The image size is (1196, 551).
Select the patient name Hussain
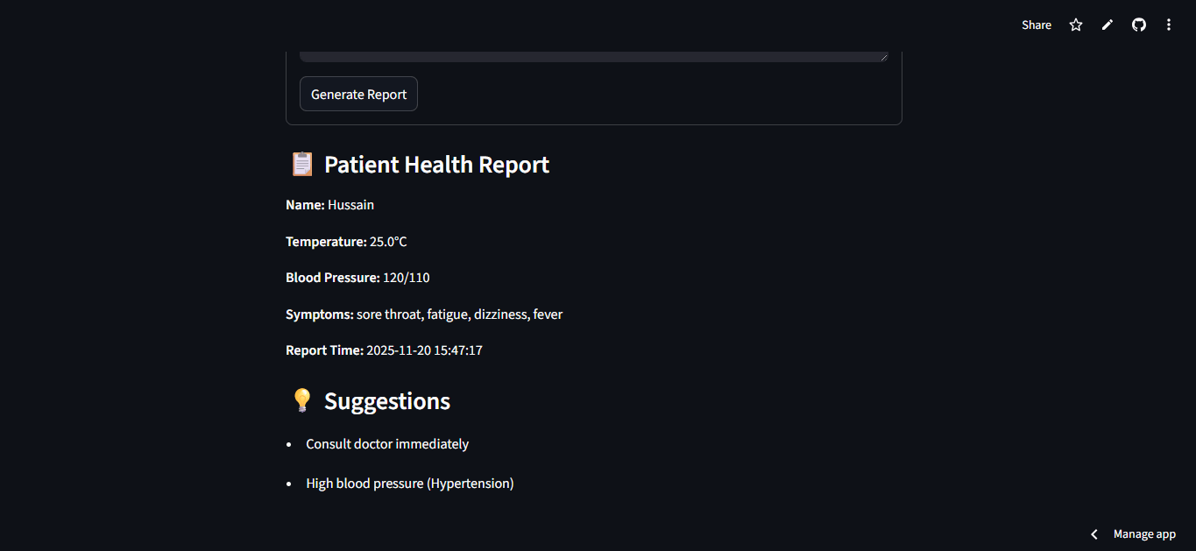tap(350, 204)
